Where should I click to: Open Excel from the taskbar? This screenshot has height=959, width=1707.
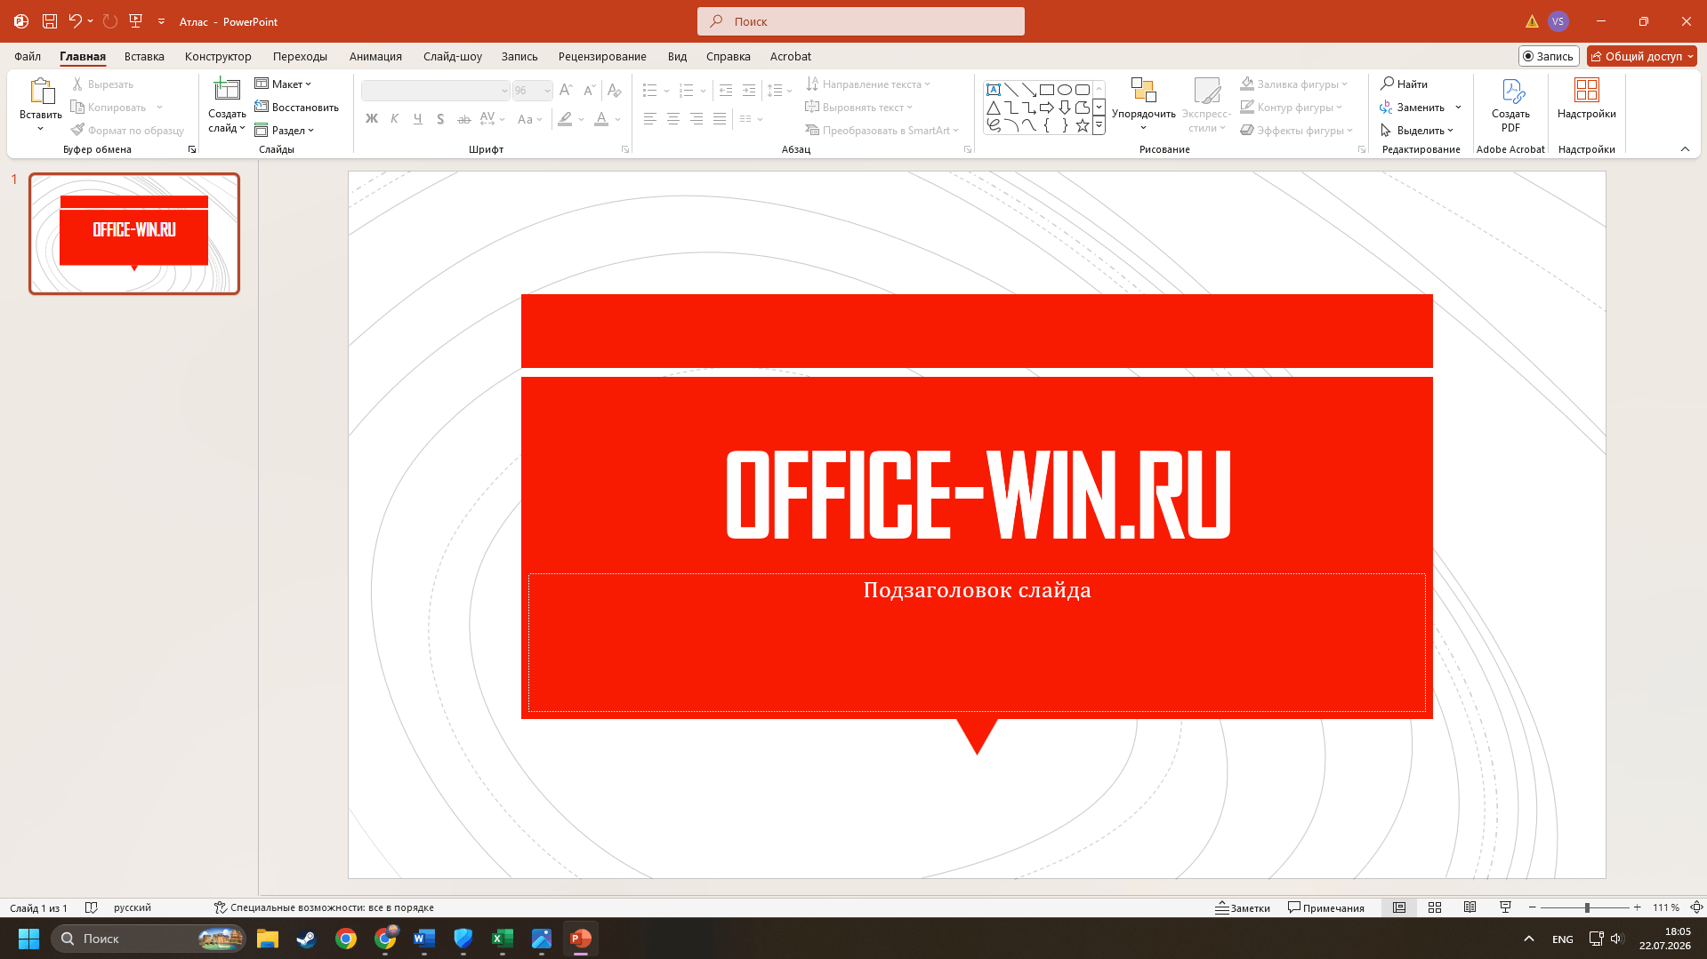click(x=503, y=939)
